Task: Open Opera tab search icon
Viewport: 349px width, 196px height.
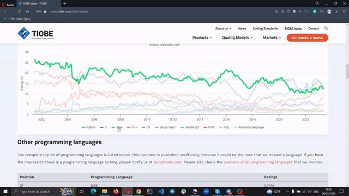Action: (317, 3)
